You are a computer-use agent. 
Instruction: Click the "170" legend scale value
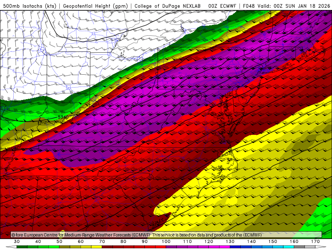tap(315, 242)
